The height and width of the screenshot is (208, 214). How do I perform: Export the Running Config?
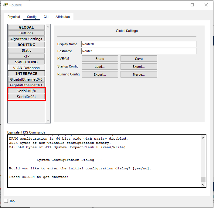100,75
